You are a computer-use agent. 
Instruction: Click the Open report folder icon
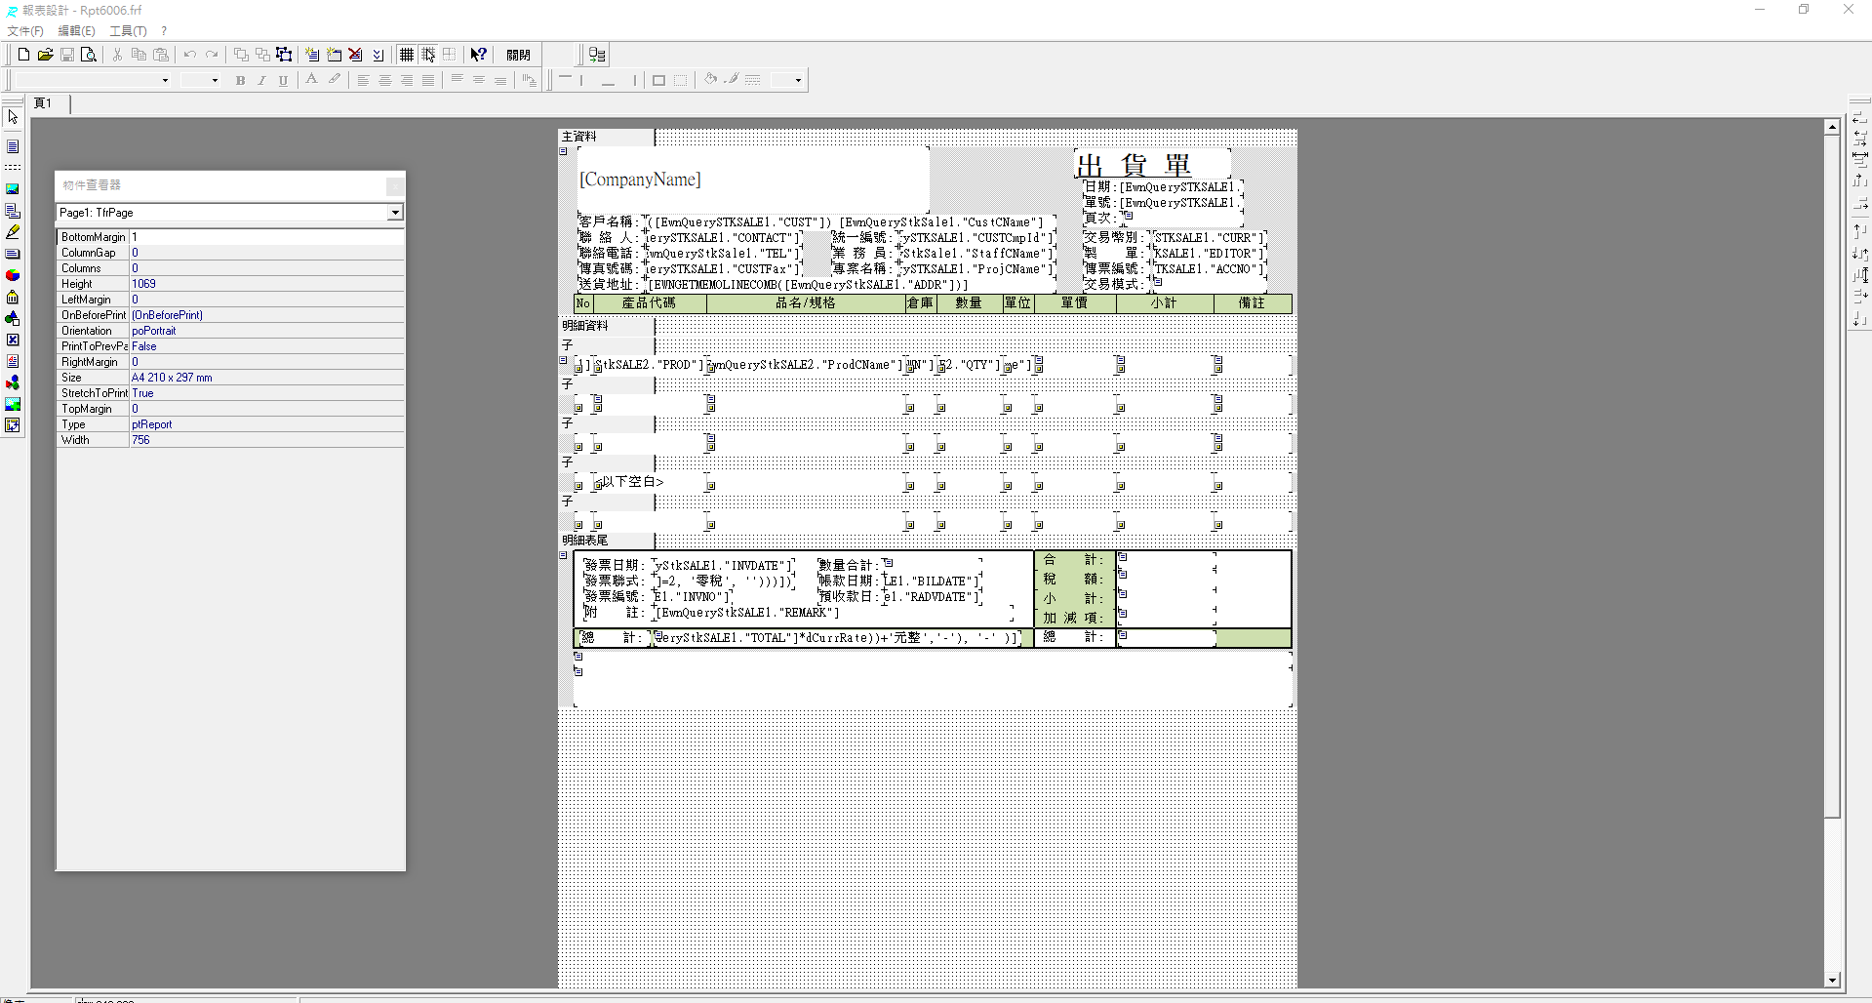pyautogui.click(x=45, y=55)
